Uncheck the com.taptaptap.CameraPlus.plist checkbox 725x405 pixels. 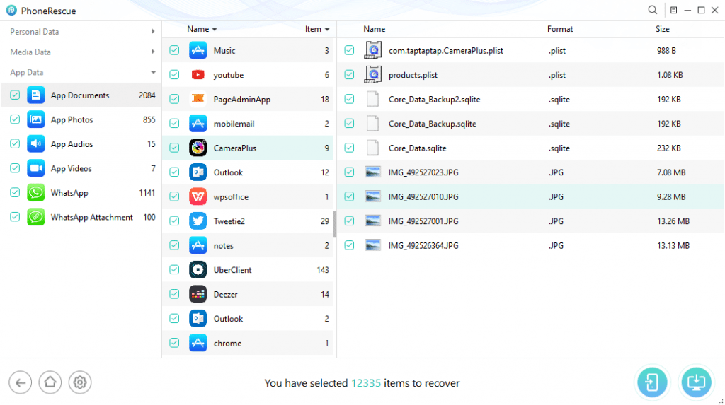click(349, 50)
